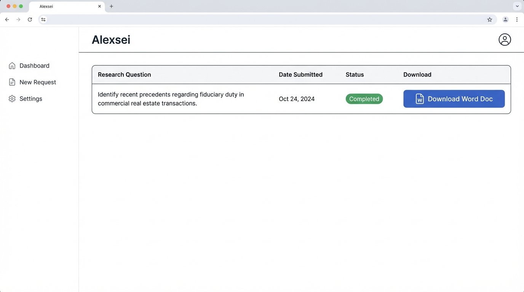Open Settings via the gear icon
The height and width of the screenshot is (292, 524).
click(x=11, y=98)
